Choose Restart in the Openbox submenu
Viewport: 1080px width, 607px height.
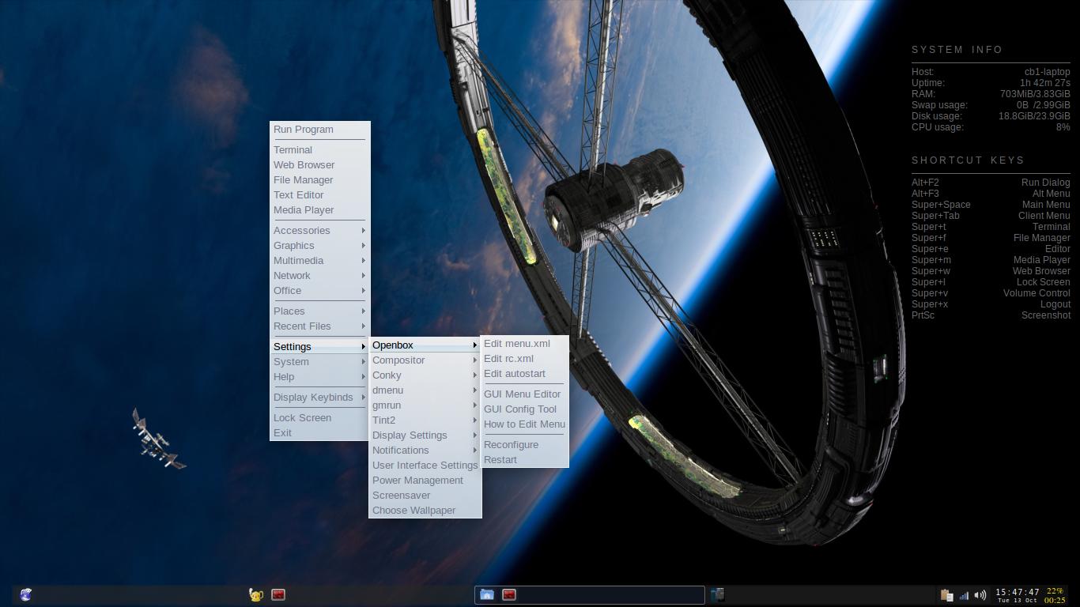click(x=525, y=460)
